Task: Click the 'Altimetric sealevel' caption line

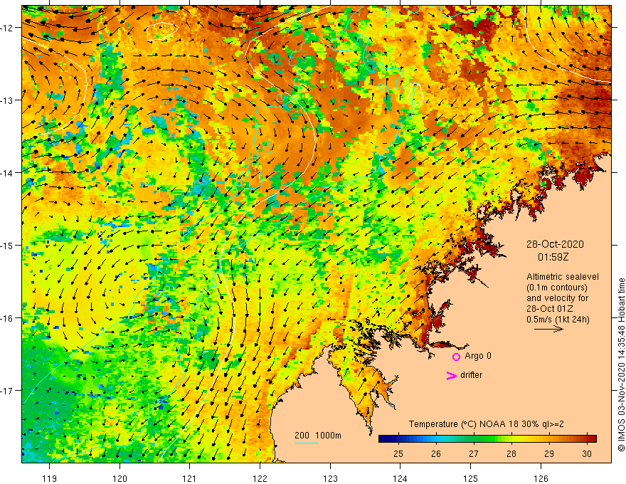Action: (x=562, y=277)
